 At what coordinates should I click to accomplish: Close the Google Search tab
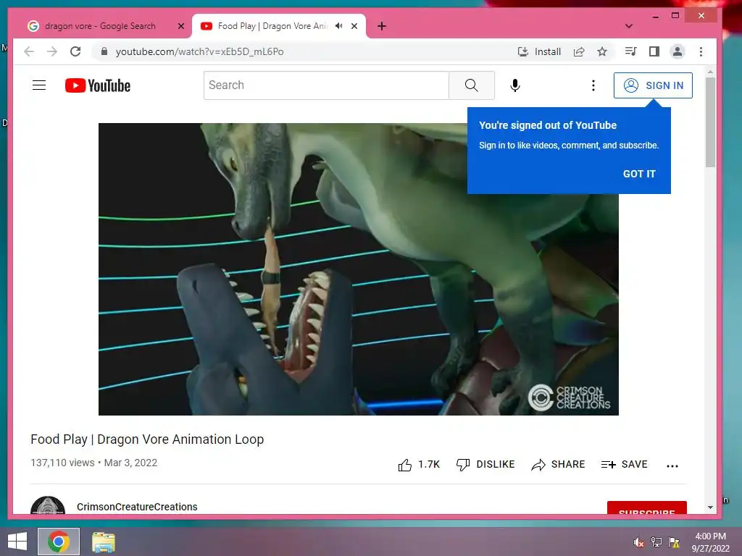click(x=180, y=26)
